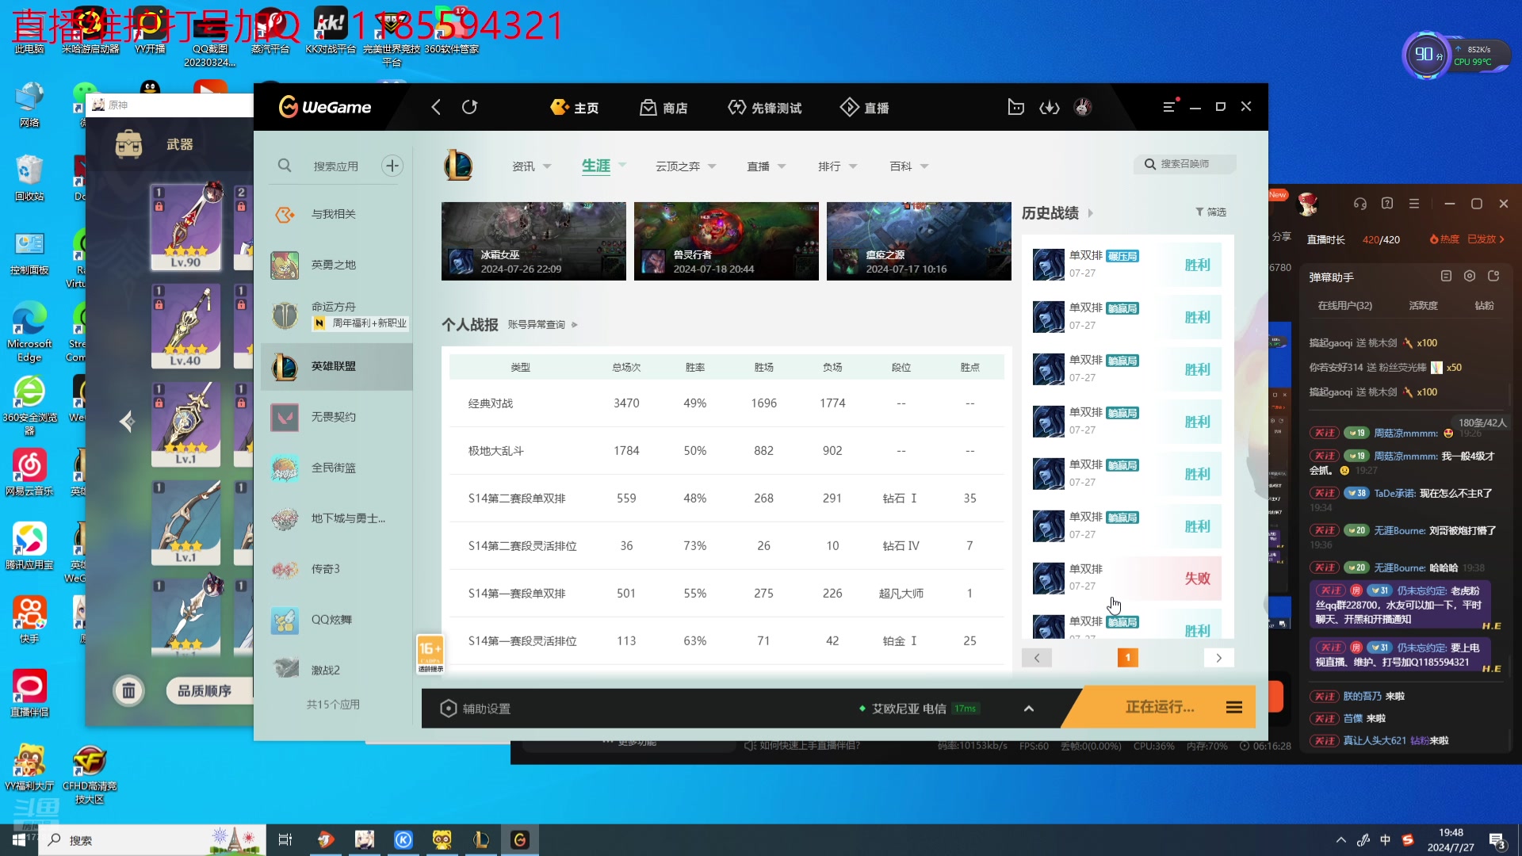The height and width of the screenshot is (856, 1522).
Task: Open headset icon in streaming assistant
Action: 1360,204
